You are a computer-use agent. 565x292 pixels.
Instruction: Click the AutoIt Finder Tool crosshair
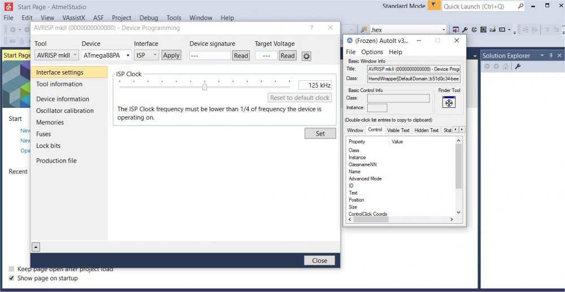[449, 102]
